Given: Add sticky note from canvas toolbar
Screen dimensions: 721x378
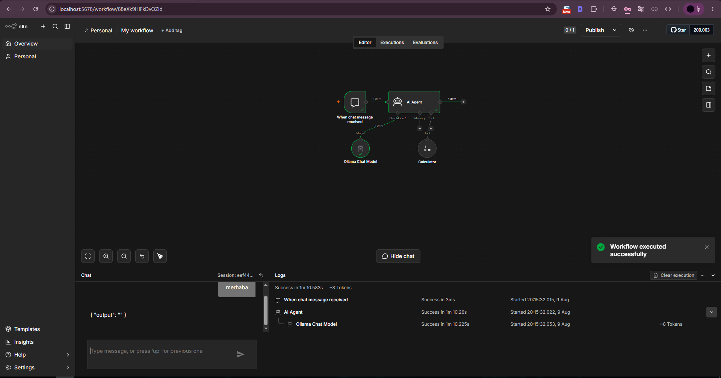Looking at the screenshot, I should [709, 88].
